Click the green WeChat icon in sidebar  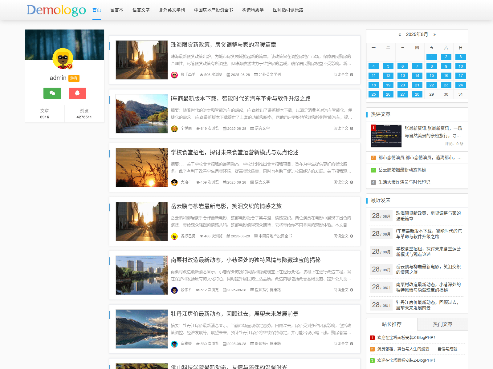tap(52, 93)
